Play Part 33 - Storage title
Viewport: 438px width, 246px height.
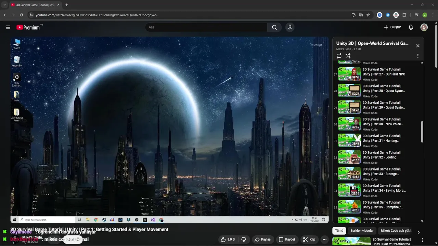(x=382, y=171)
